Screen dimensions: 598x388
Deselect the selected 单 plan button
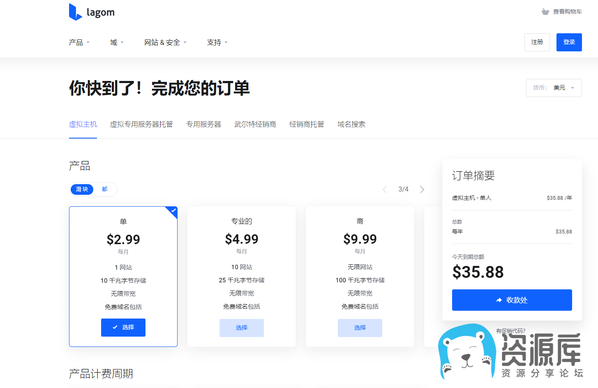tap(123, 328)
